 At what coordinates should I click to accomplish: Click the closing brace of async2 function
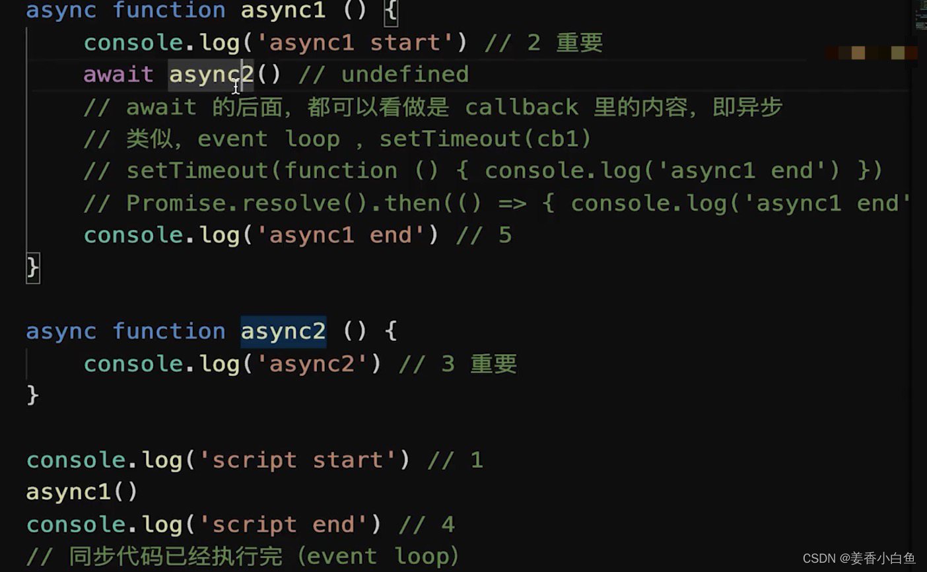[x=32, y=396]
